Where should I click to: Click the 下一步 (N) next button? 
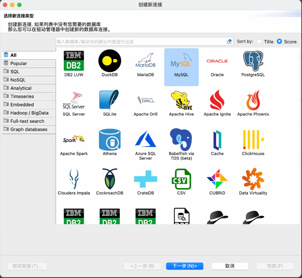[x=185, y=266]
